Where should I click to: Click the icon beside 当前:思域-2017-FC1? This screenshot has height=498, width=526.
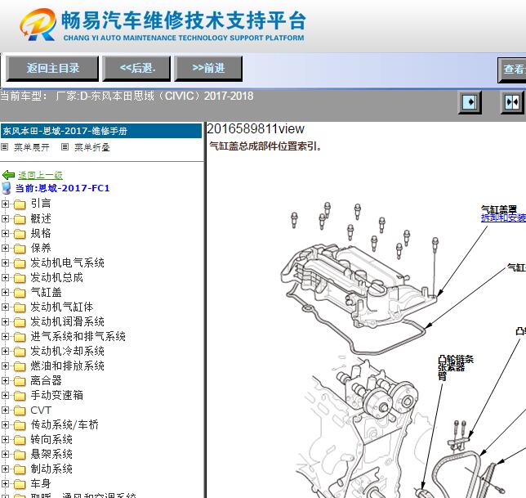(x=7, y=188)
